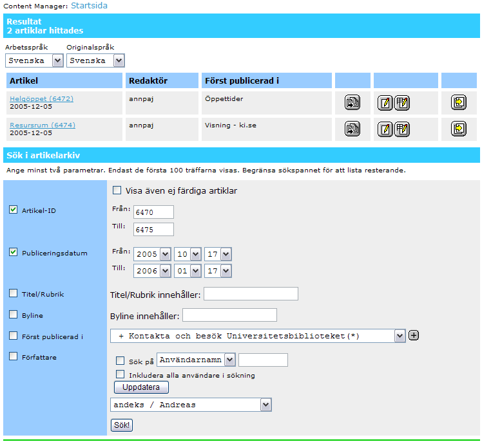Image resolution: width=482 pixels, height=442 pixels.
Task: Select Öppettider cell text
Action: (224, 98)
